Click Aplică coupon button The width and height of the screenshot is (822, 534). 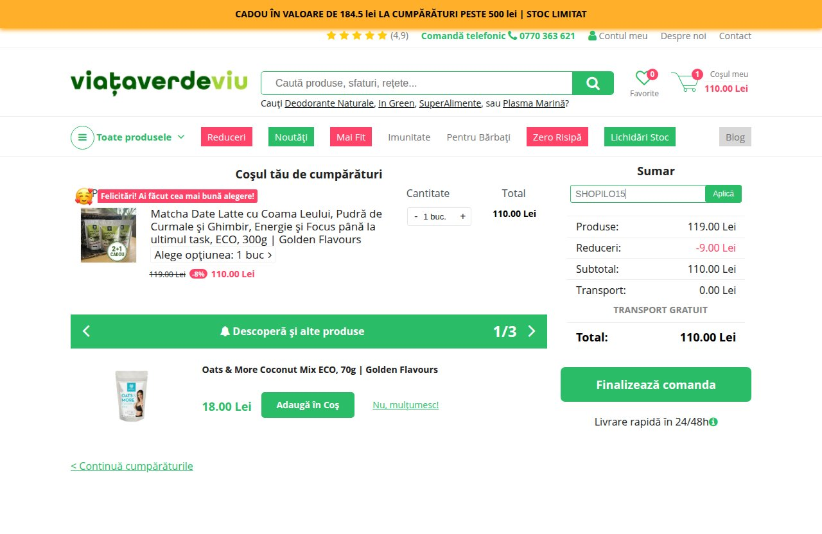pos(723,194)
